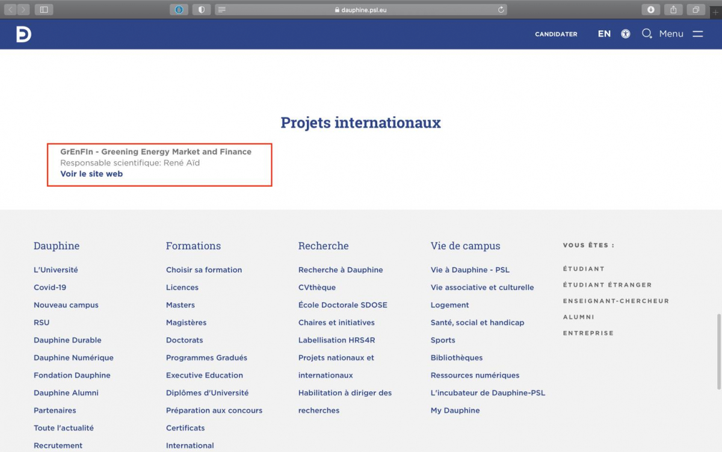This screenshot has height=452, width=722.
Task: Open Programmes Gradués link
Action: click(x=206, y=358)
